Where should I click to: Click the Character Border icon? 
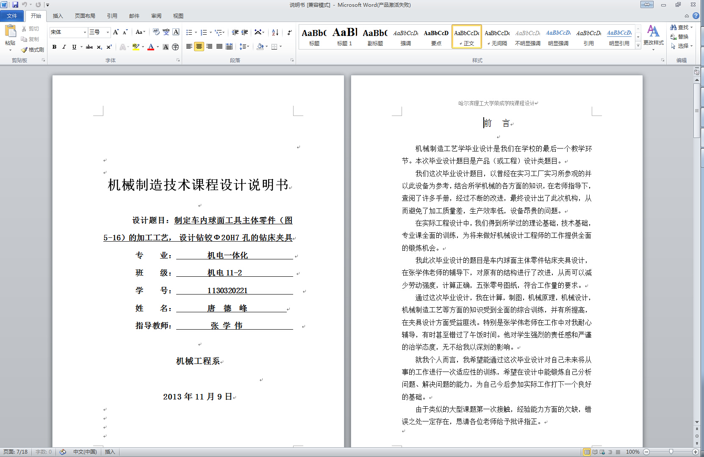click(176, 32)
